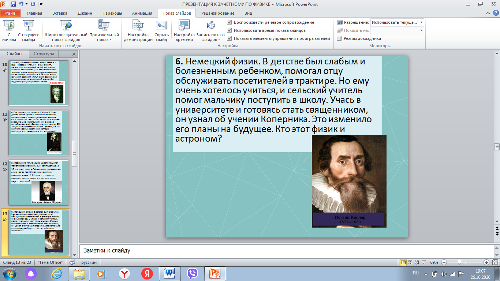Close the slides thumbnail pane
Image resolution: width=500 pixels, height=281 pixels.
pos(74,54)
